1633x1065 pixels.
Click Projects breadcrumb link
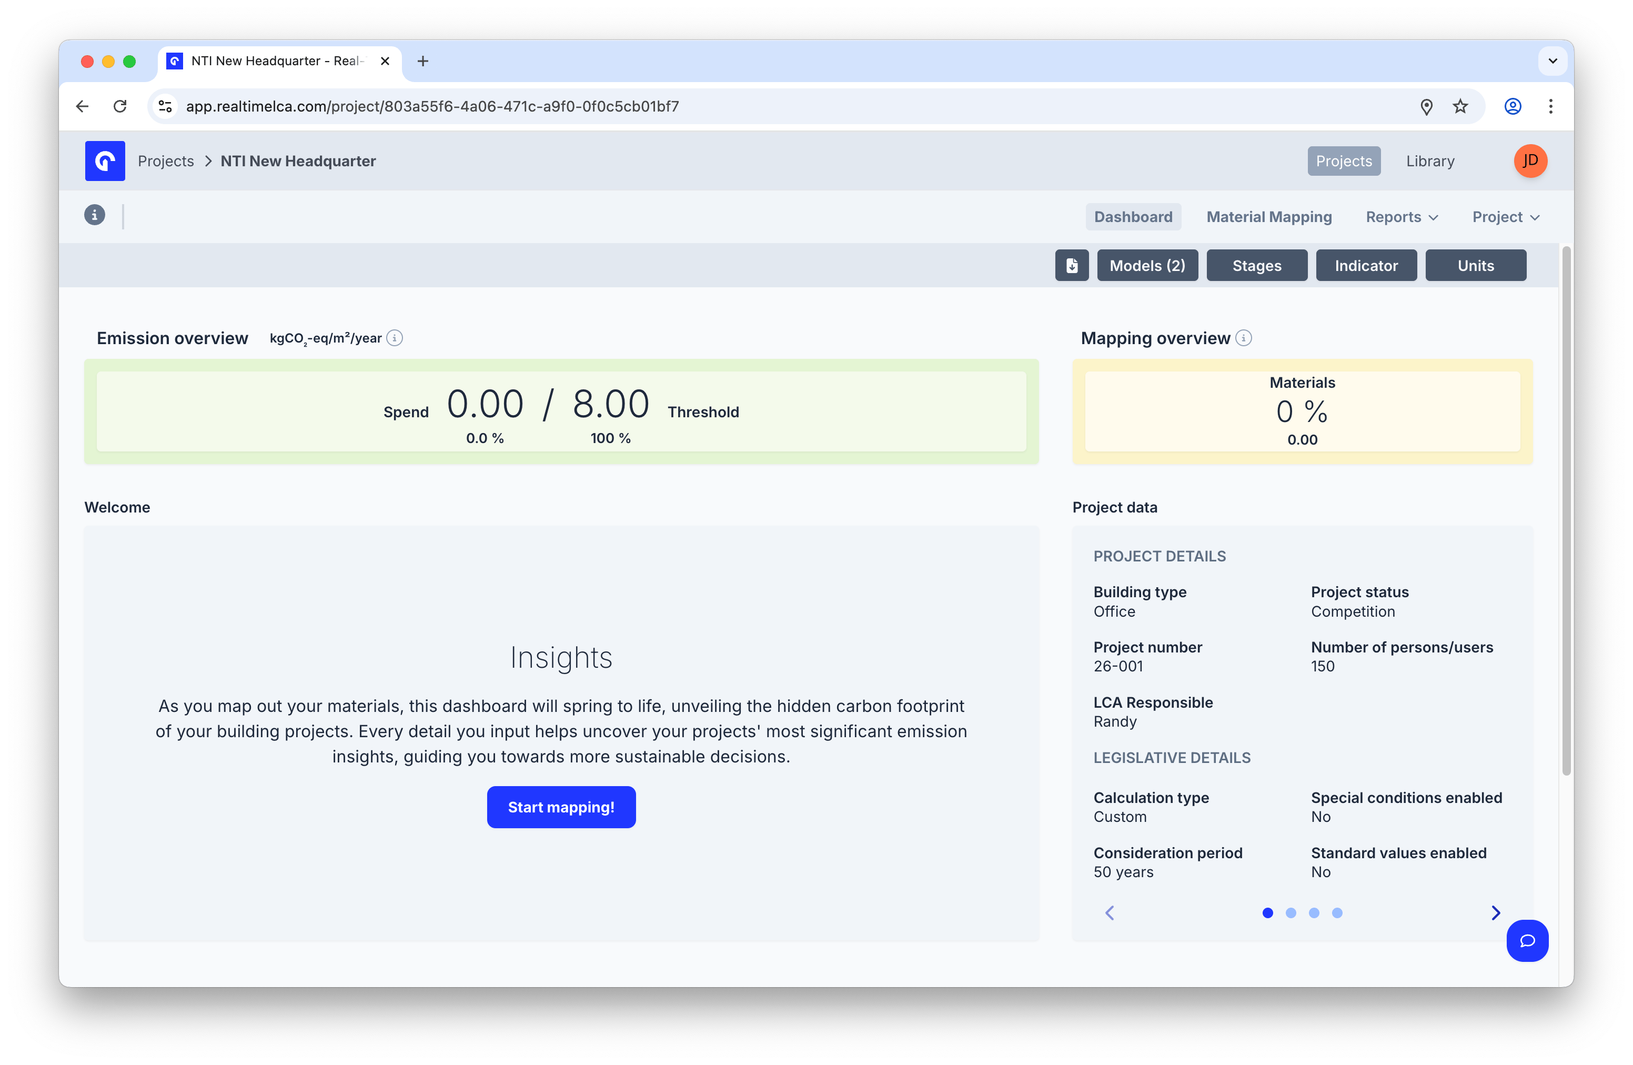pyautogui.click(x=166, y=160)
